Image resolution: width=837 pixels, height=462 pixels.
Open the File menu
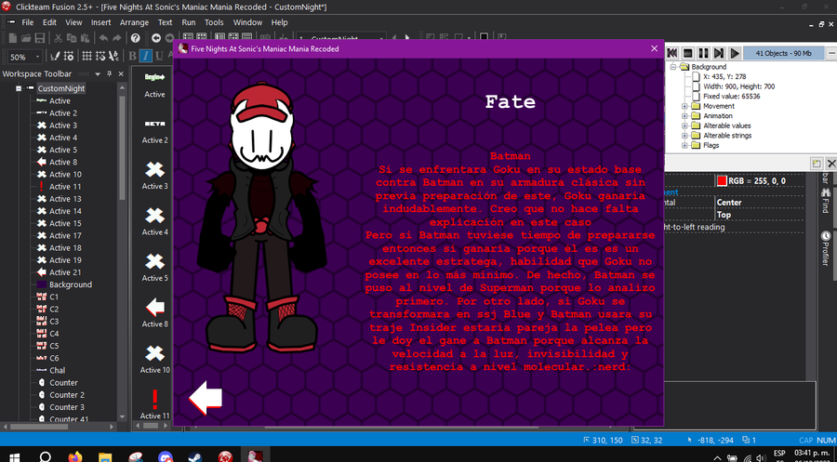click(x=28, y=22)
